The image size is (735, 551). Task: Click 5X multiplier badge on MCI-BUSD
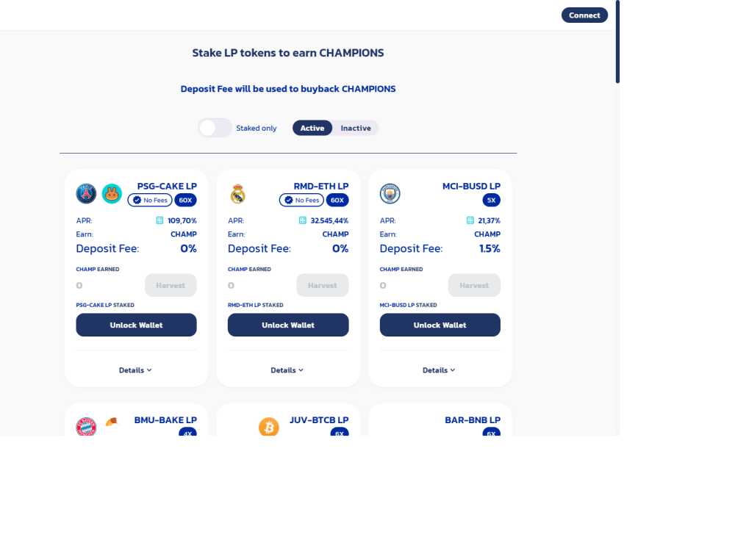[491, 200]
